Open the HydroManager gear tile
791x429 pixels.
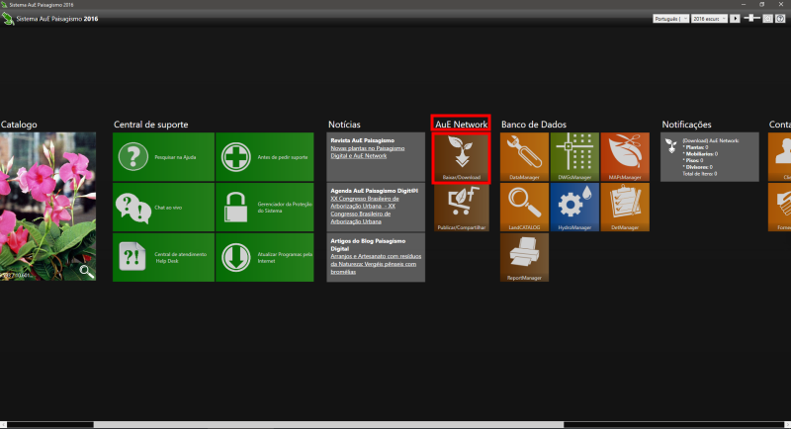click(x=574, y=208)
